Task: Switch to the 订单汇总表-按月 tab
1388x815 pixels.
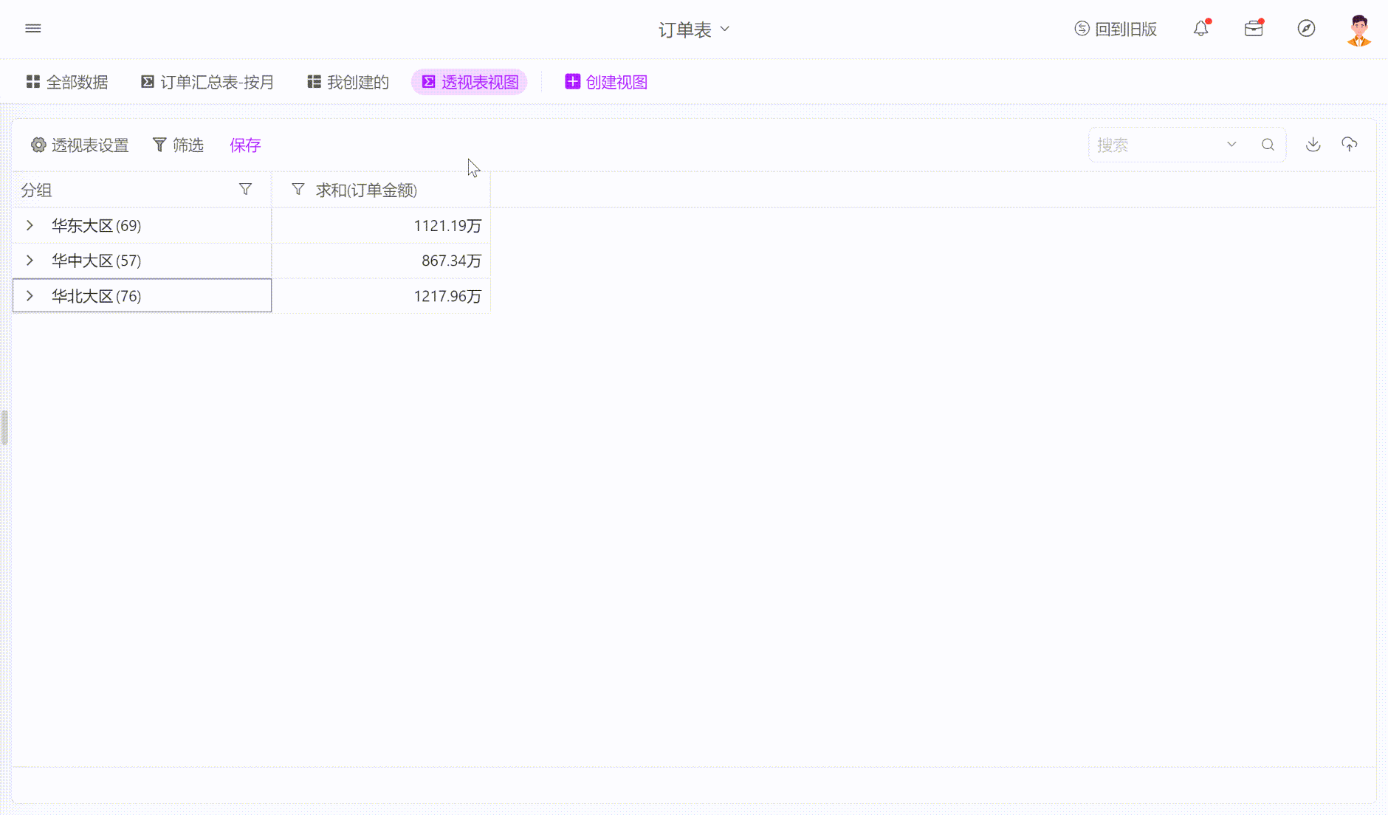Action: pyautogui.click(x=207, y=82)
